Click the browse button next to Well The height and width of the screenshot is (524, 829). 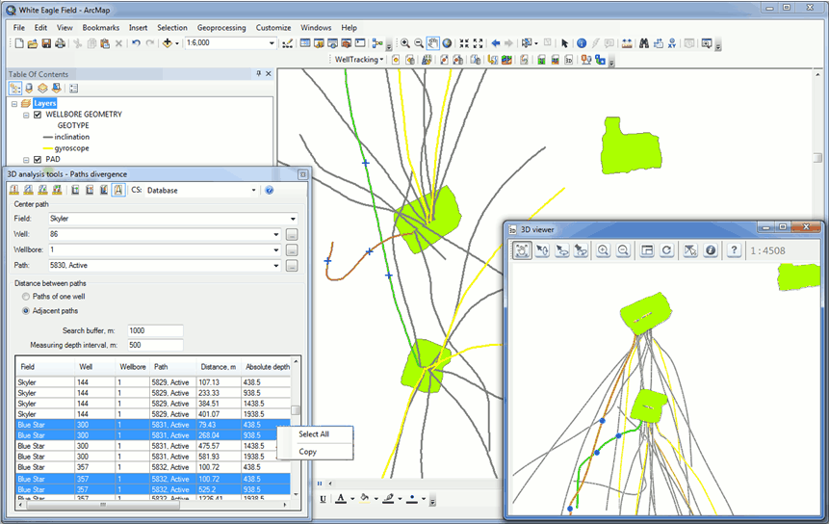coord(292,234)
